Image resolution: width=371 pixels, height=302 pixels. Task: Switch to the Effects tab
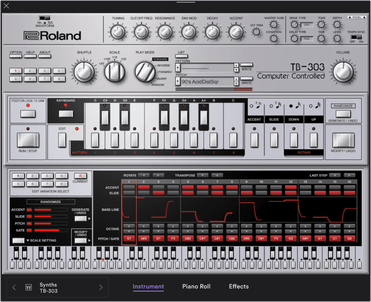pyautogui.click(x=239, y=286)
